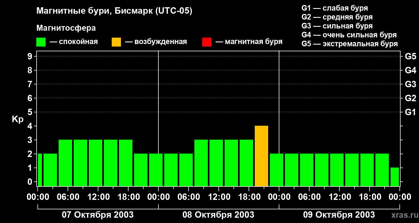Click the right-axis 'G2' scale label

(410, 98)
